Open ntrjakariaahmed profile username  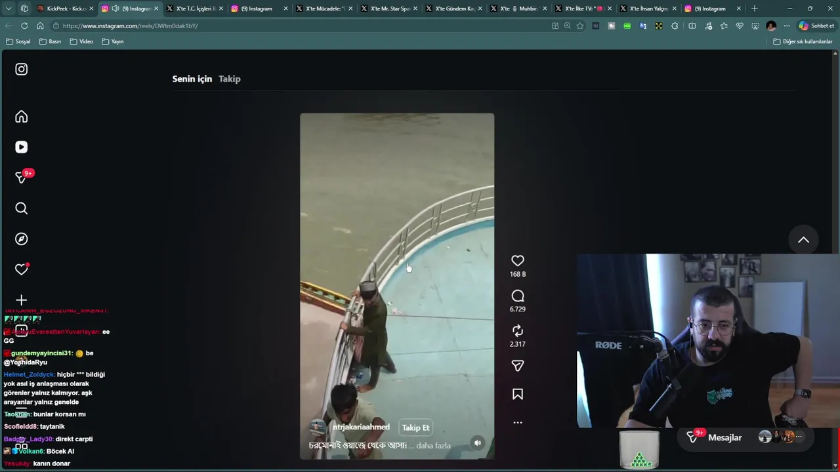(x=361, y=427)
